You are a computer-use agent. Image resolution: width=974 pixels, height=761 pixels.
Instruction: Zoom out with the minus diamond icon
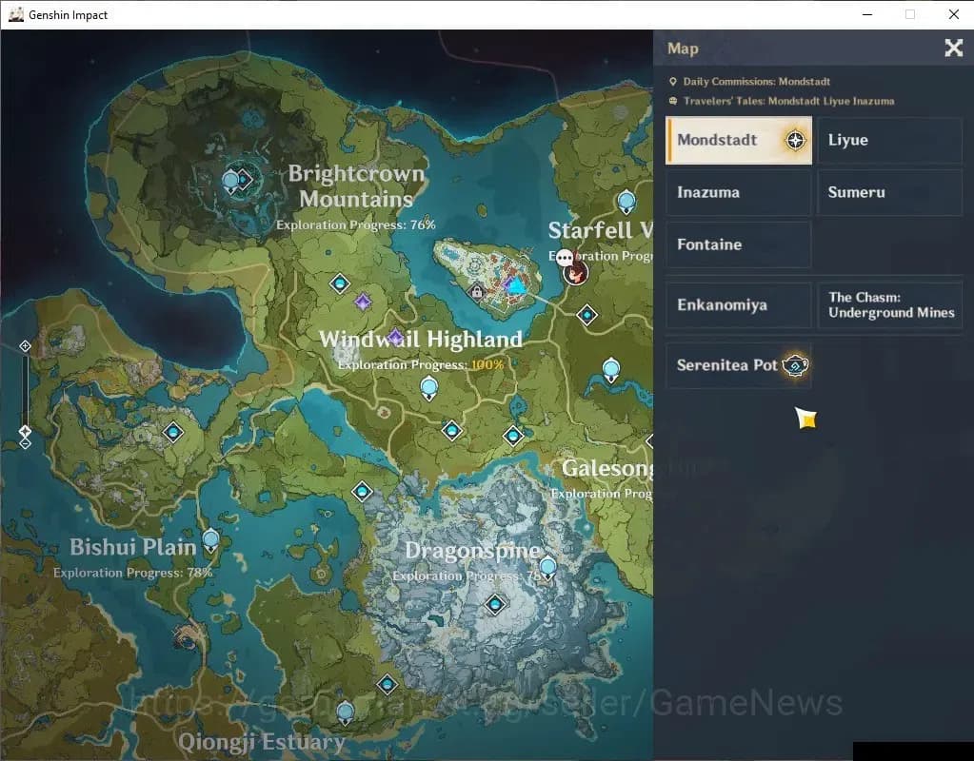point(25,444)
